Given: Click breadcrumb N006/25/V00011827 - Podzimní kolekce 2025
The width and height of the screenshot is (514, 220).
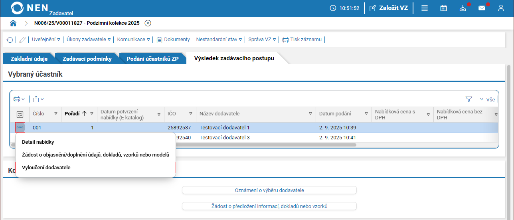Looking at the screenshot, I should 87,23.
